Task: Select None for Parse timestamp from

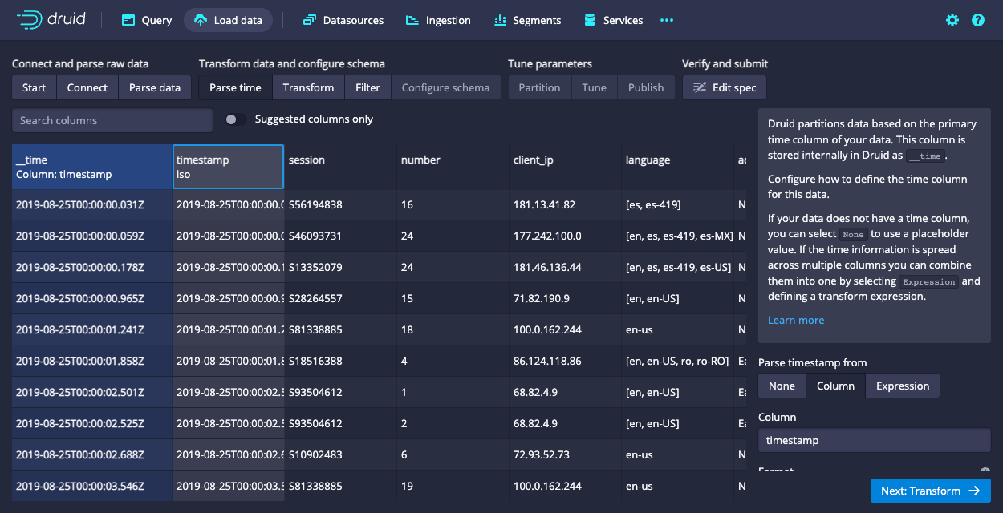Action: pyautogui.click(x=781, y=386)
